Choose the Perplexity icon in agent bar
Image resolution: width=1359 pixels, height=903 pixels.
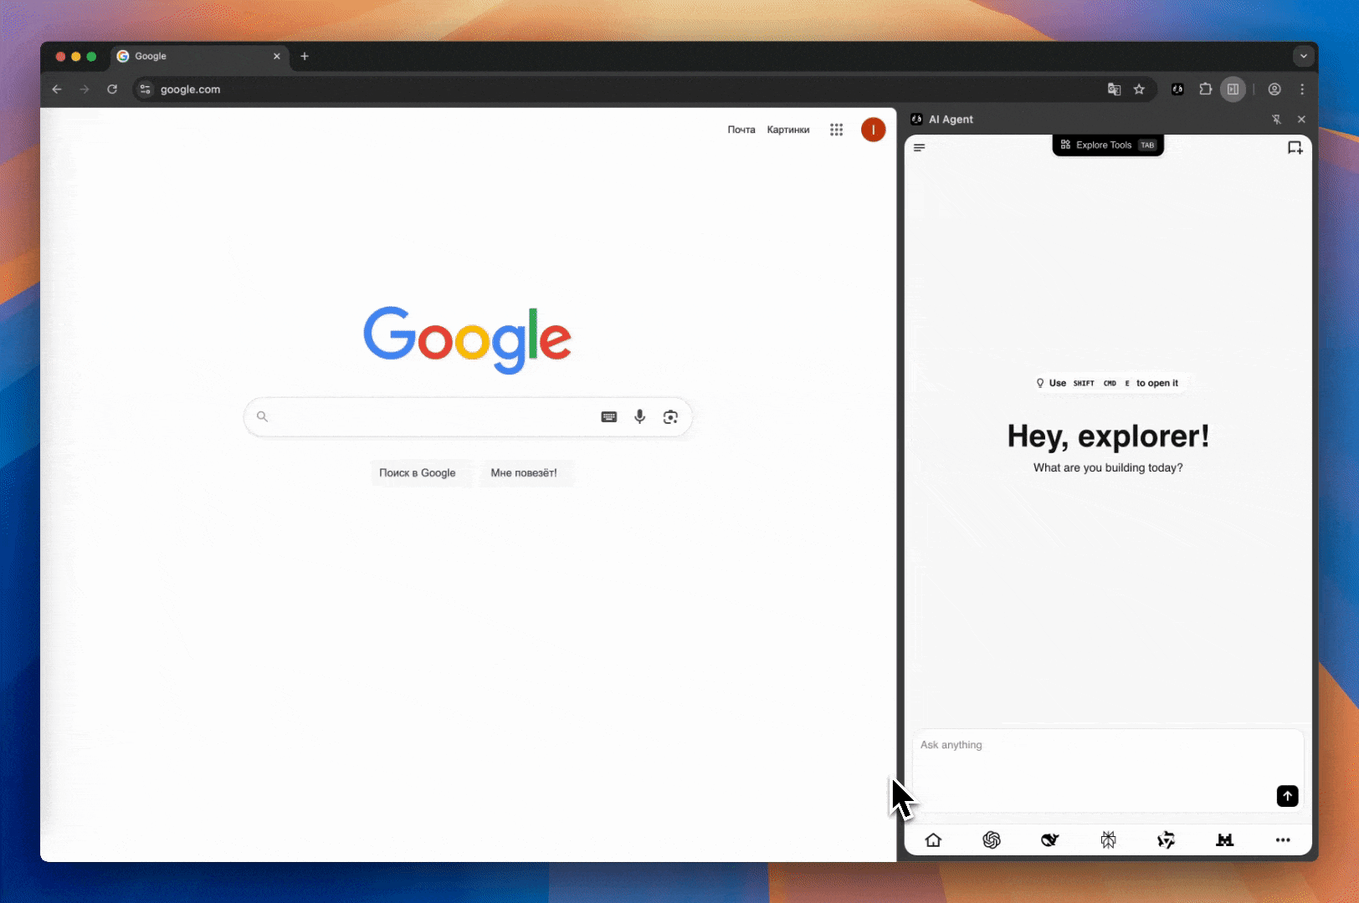(x=1108, y=839)
